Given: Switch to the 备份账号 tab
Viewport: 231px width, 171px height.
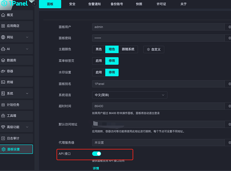Looking at the screenshot, I should [117, 4].
